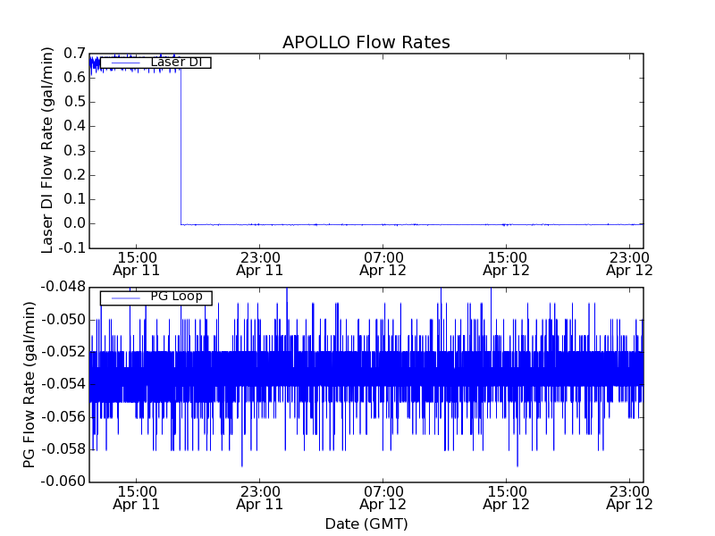Image resolution: width=715 pixels, height=536 pixels.
Task: Click "15:00 Apr 12" label under Laser DI plot
Action: coord(506,264)
